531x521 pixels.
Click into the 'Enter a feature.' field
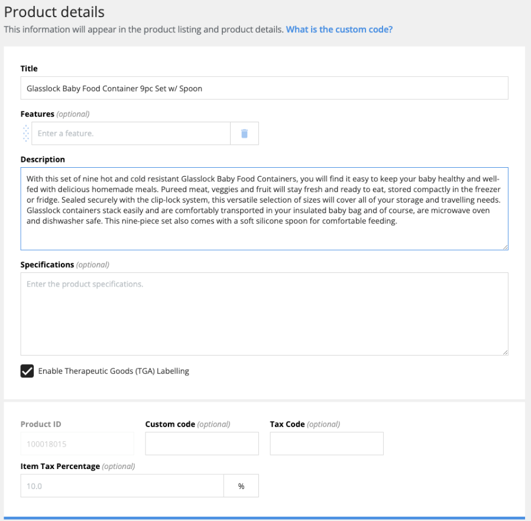click(131, 133)
